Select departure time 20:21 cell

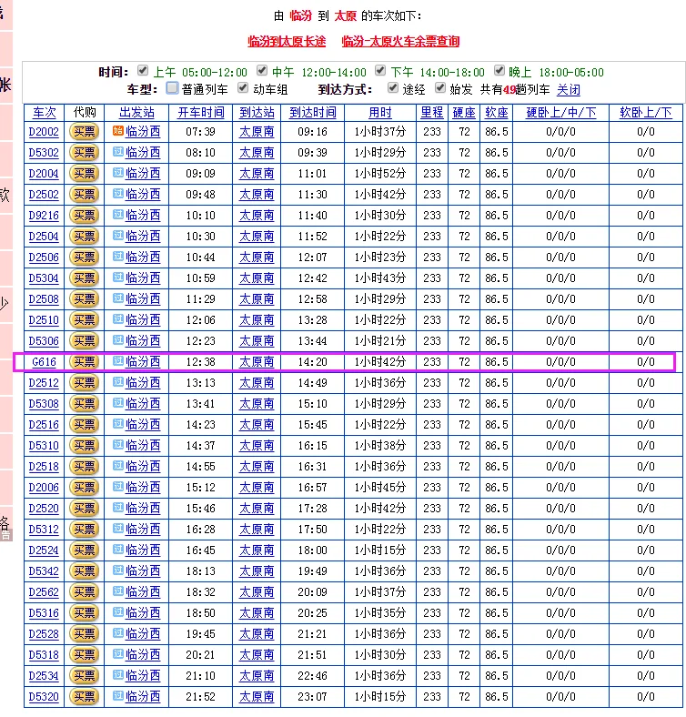[x=200, y=655]
